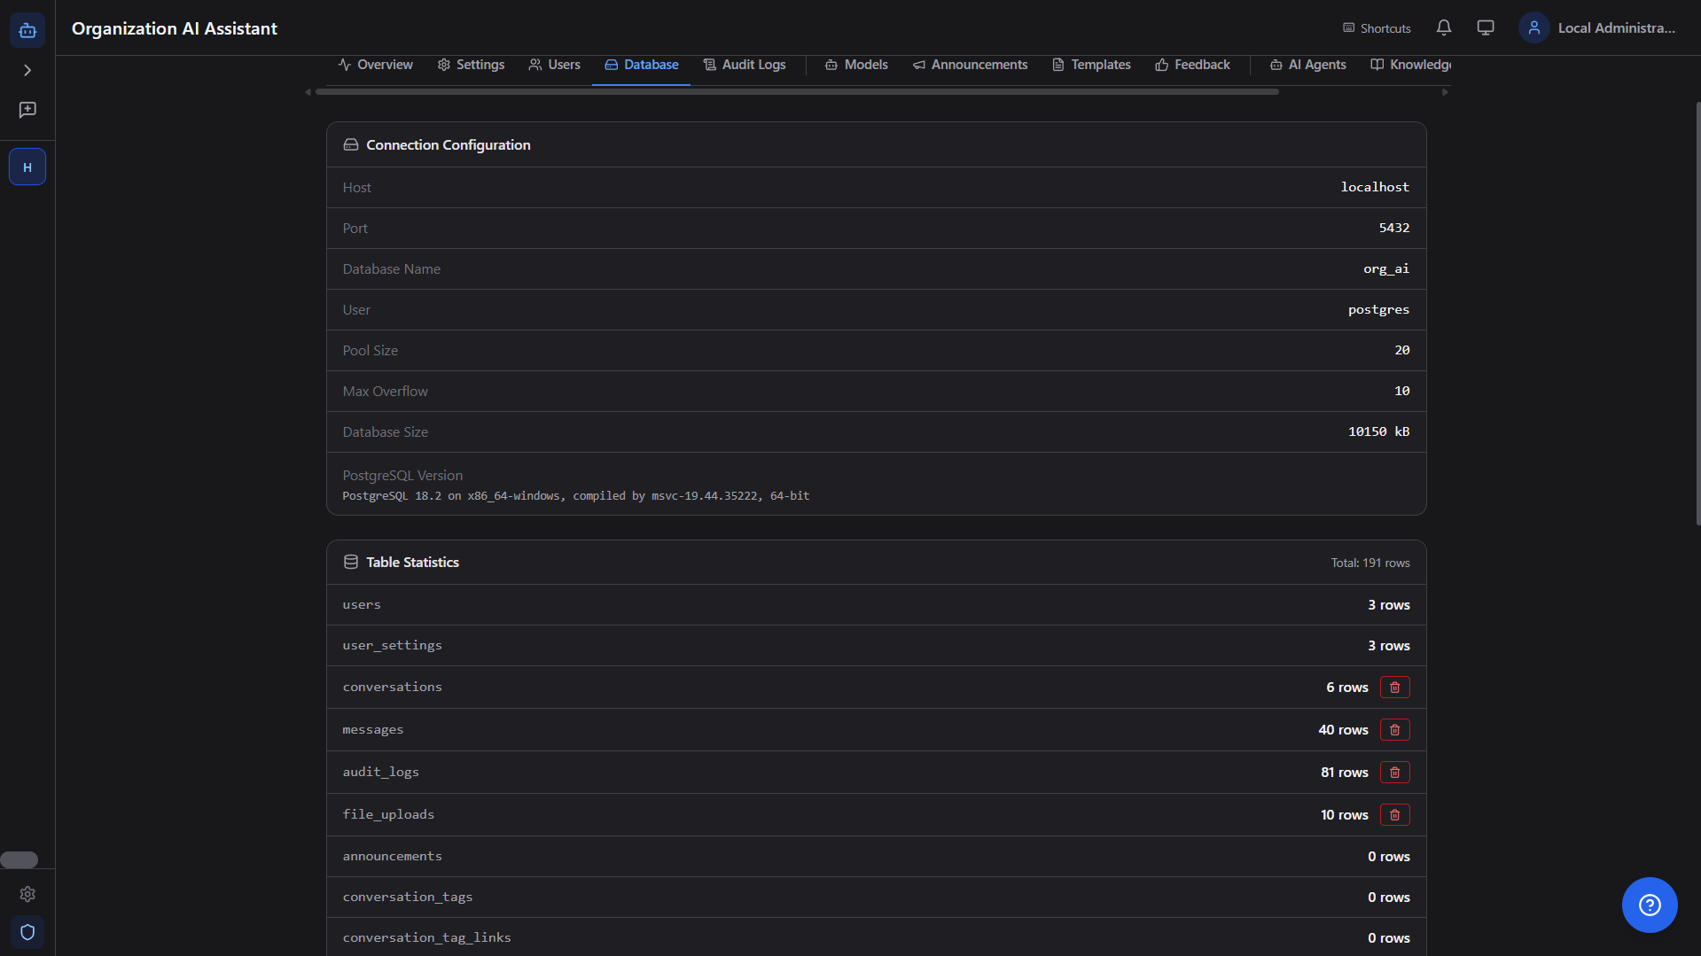Click the monitor display icon
Screen dimensions: 1701x956
point(1486,28)
